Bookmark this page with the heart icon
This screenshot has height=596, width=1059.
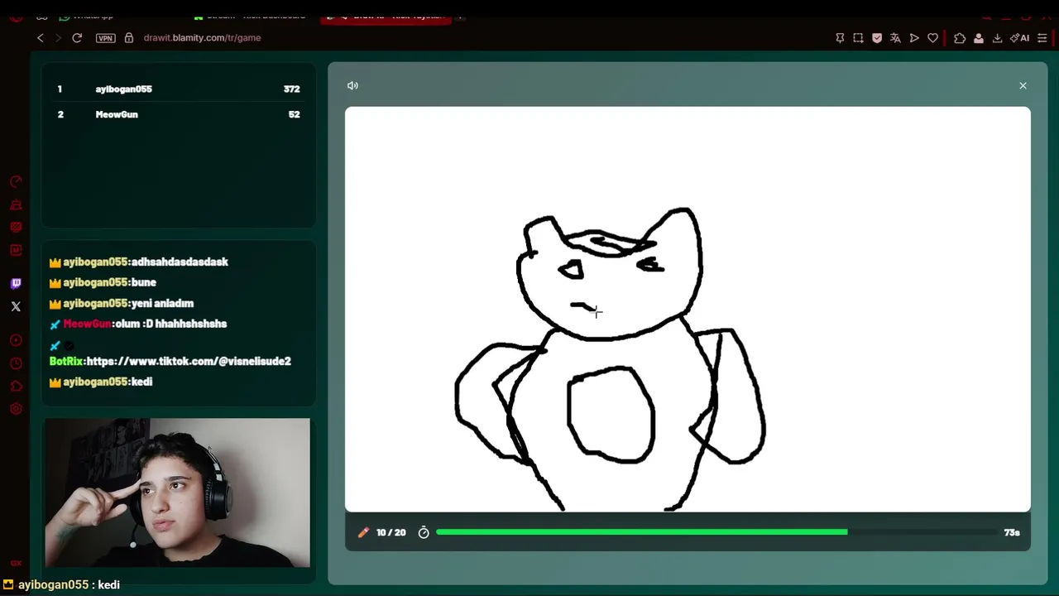932,38
